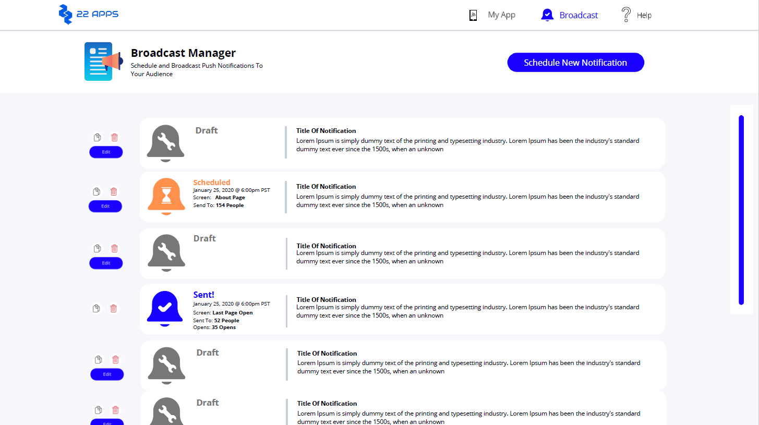
Task: Select the Scheduled notification's title text
Action: (x=326, y=186)
